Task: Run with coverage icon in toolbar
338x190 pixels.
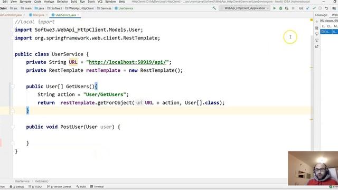Action: (286, 8)
